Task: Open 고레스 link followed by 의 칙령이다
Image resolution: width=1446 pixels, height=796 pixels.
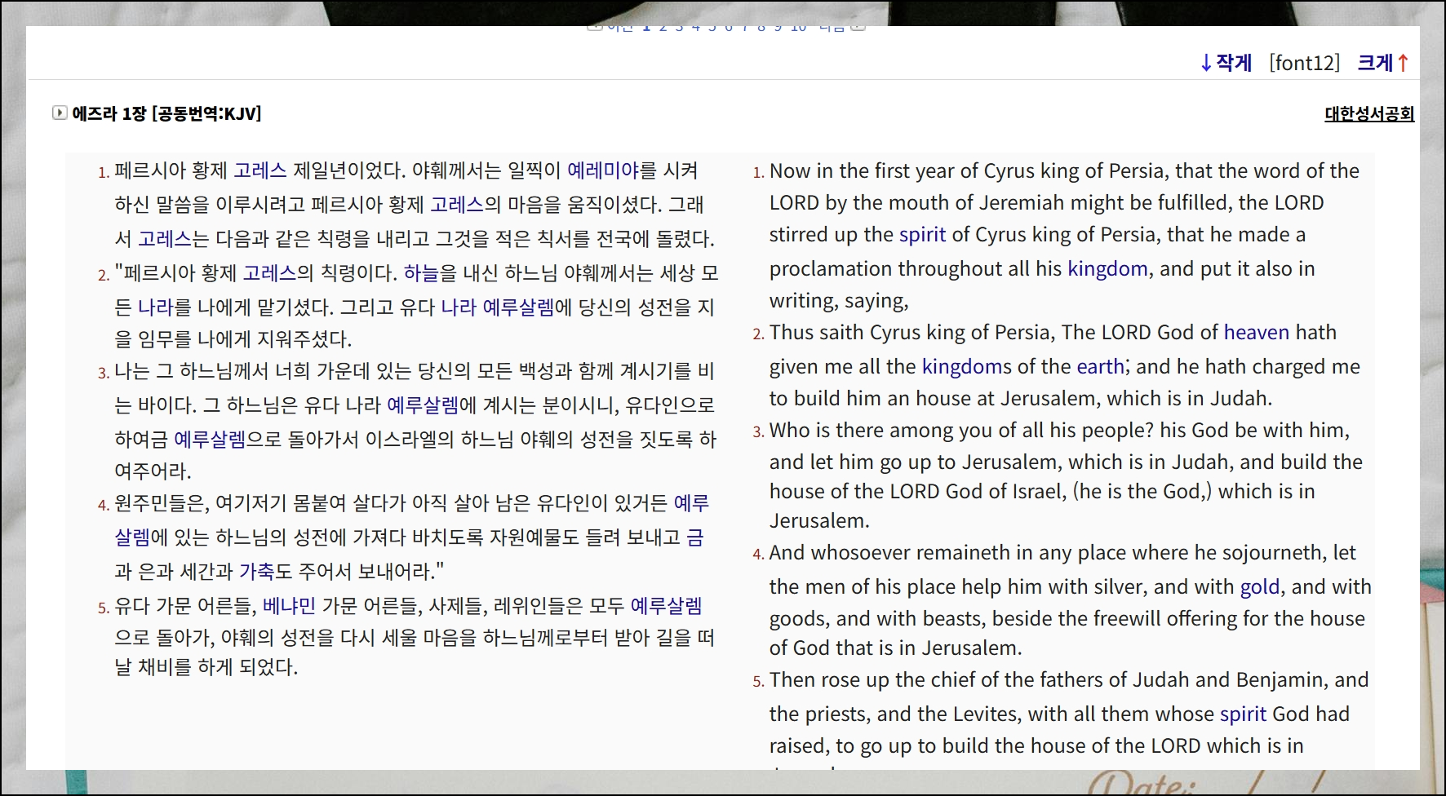Action: pos(269,273)
